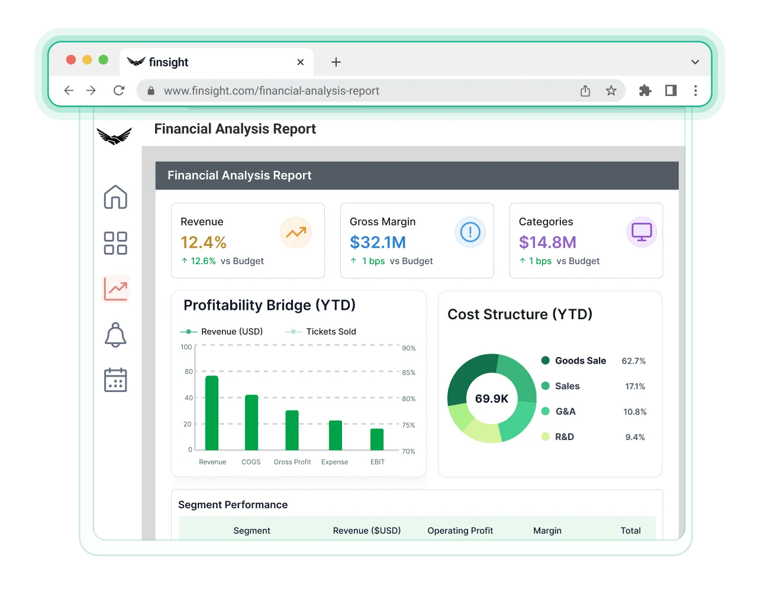Reload the page with refresh icon
Image resolution: width=761 pixels, height=597 pixels.
[119, 91]
